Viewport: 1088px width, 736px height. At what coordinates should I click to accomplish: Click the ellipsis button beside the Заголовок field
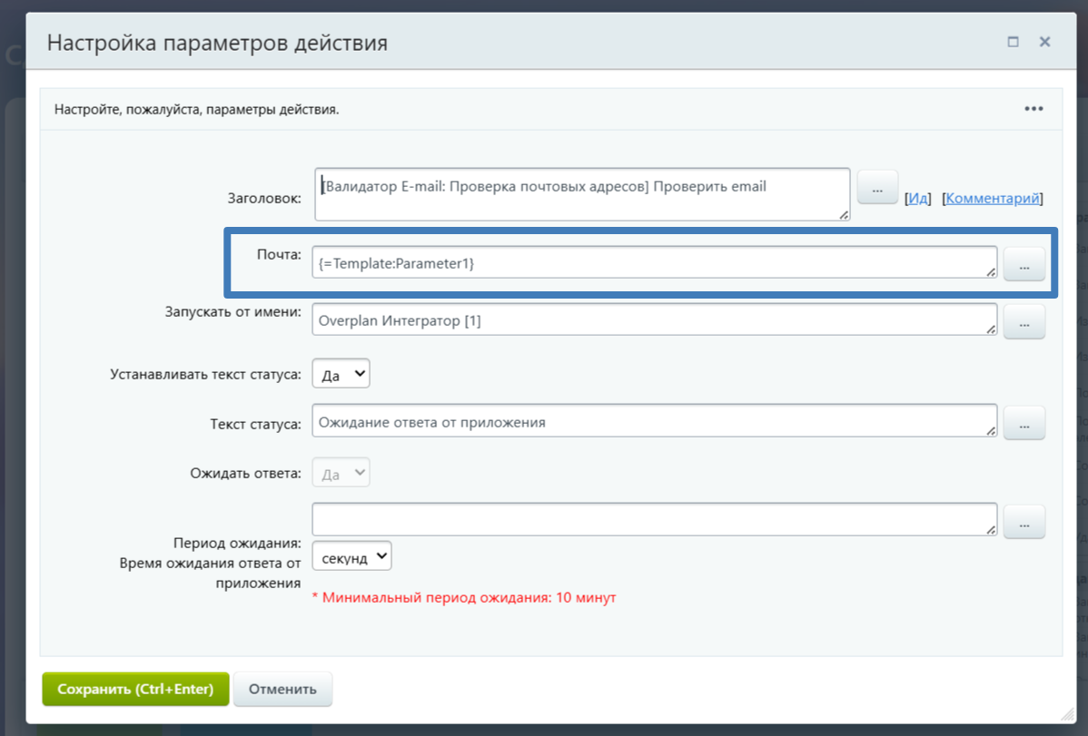(877, 190)
